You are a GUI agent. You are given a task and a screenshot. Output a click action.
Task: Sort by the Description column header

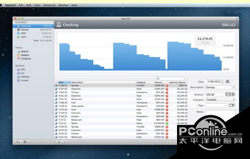103,82
